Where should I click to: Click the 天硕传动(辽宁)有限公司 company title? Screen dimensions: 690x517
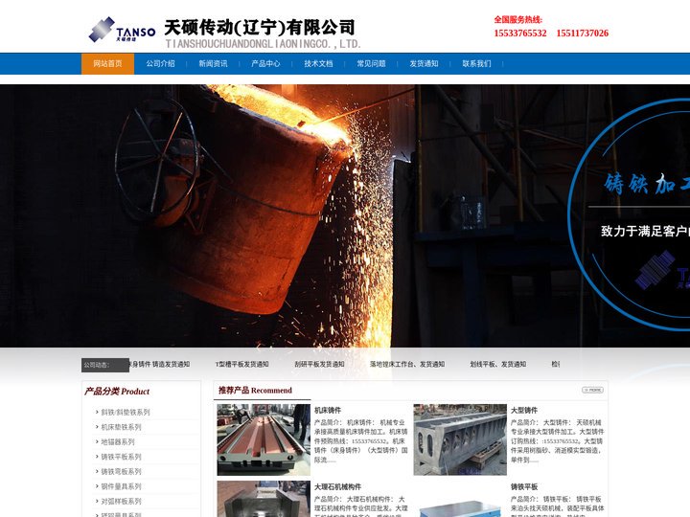[260, 27]
